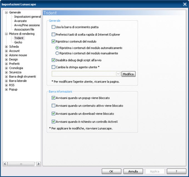Select the Cronologia category label

[x=16, y=68]
